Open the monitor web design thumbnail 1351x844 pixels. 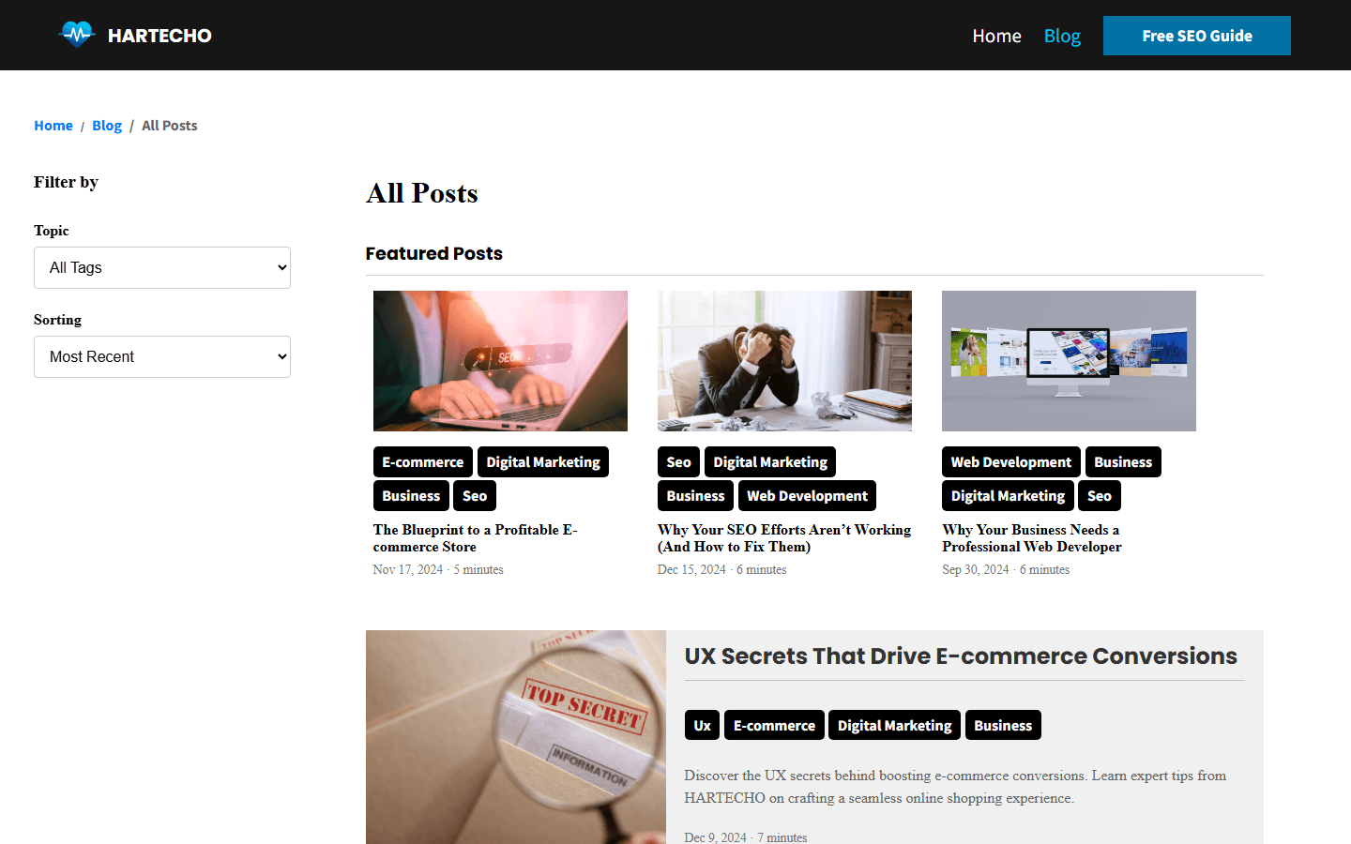pyautogui.click(x=1069, y=361)
